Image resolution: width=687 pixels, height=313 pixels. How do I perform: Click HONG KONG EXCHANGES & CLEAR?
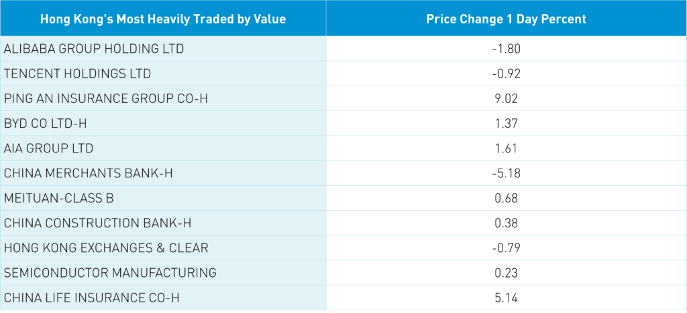(x=106, y=248)
